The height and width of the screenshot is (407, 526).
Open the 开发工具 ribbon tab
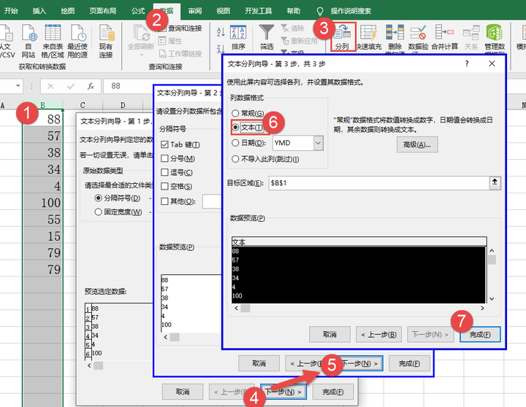(258, 11)
